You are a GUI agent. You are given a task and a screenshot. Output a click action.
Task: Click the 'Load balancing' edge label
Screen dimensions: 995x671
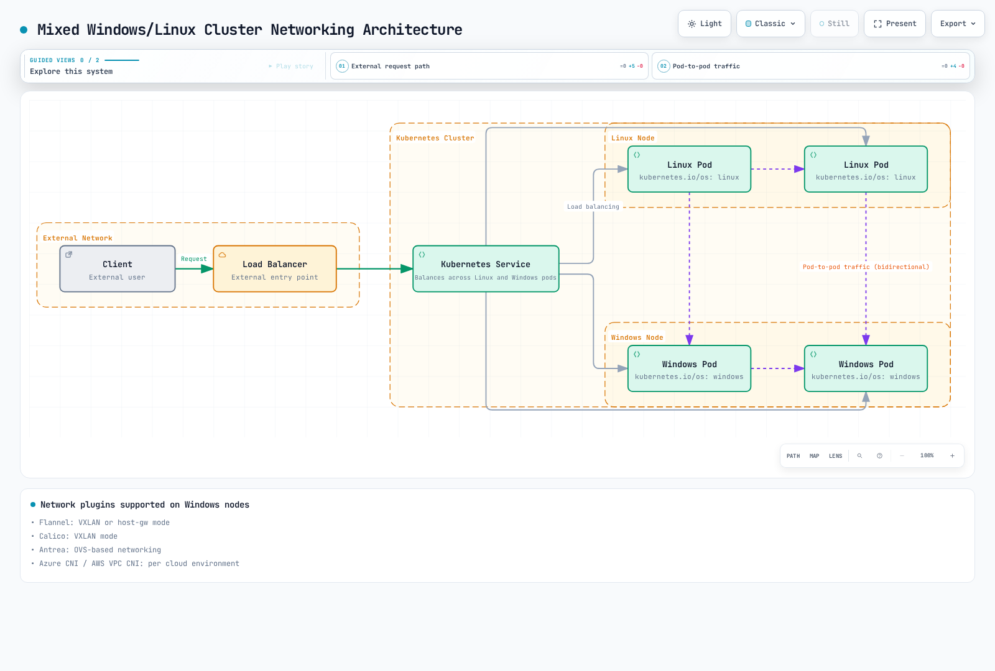coord(593,207)
